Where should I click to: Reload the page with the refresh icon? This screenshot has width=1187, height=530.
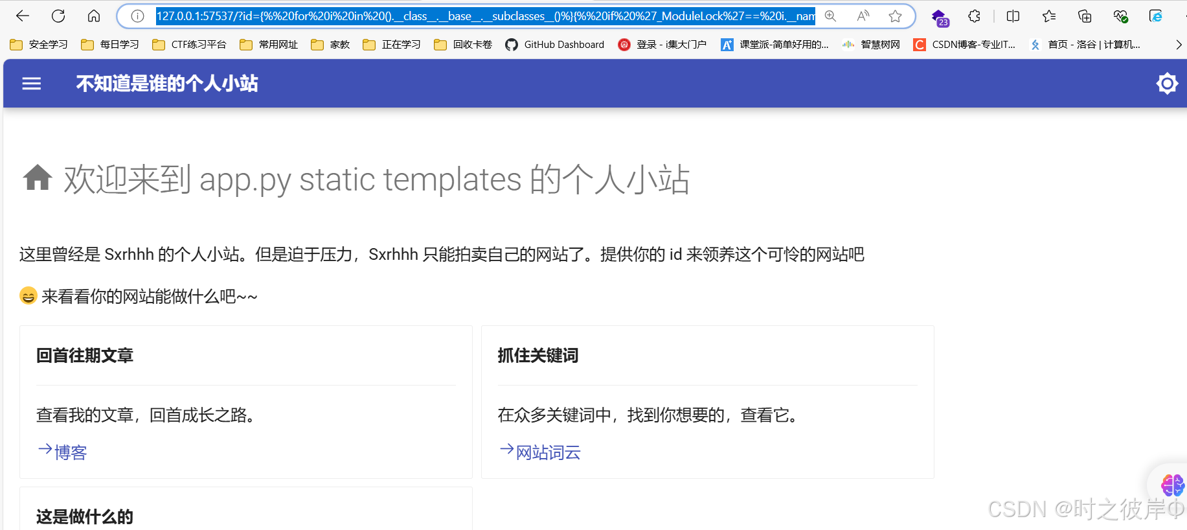(x=58, y=16)
